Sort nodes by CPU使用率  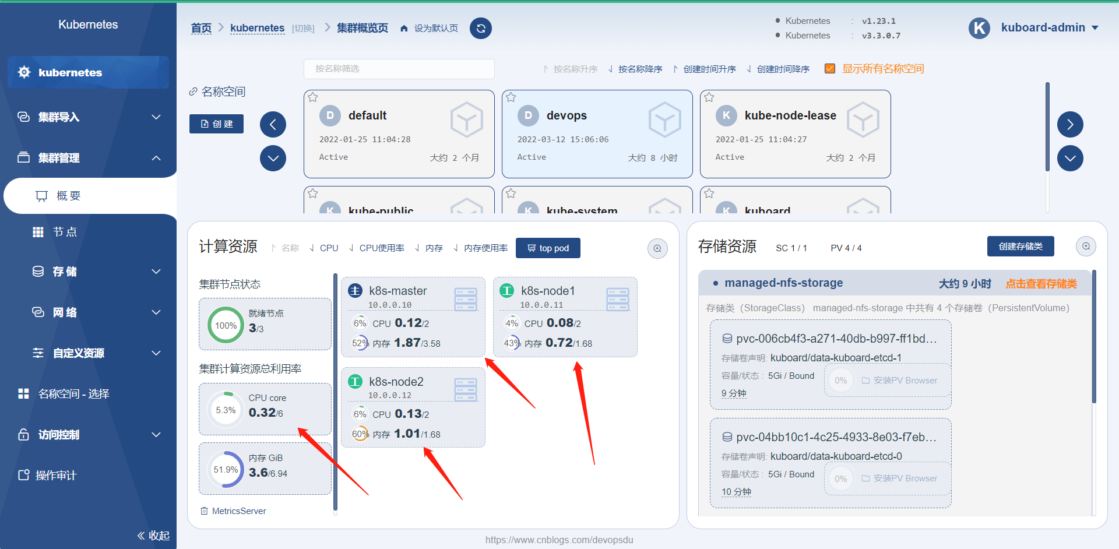point(376,248)
